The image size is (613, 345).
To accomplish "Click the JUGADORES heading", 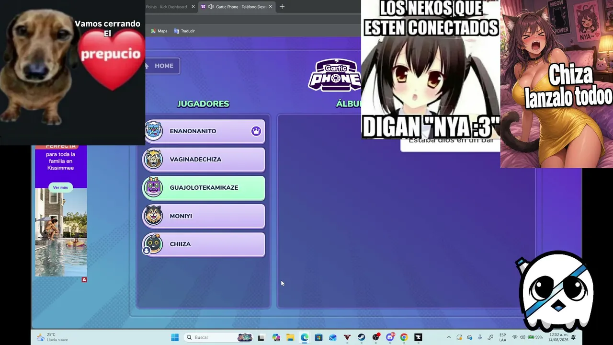I will [203, 104].
